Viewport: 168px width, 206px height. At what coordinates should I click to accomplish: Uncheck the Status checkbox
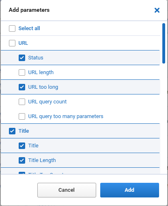[x=22, y=58]
